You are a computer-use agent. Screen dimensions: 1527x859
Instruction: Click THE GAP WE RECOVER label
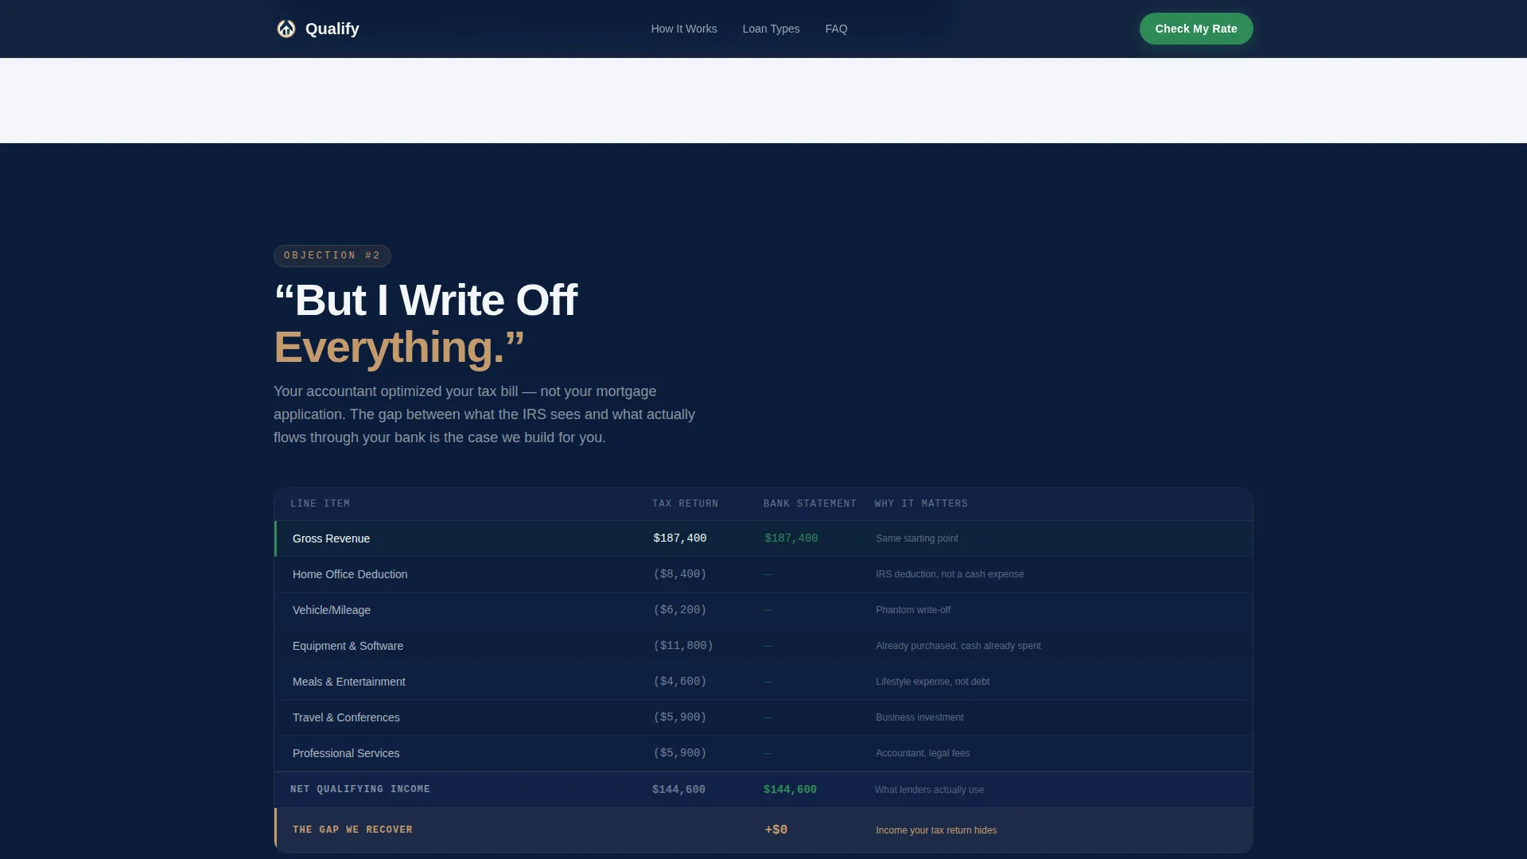pyautogui.click(x=352, y=830)
